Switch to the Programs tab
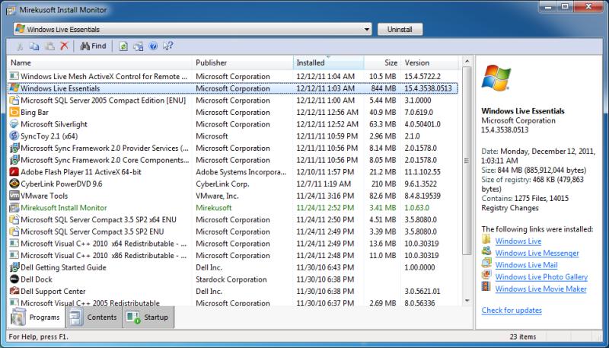This screenshot has width=609, height=348. 37,318
